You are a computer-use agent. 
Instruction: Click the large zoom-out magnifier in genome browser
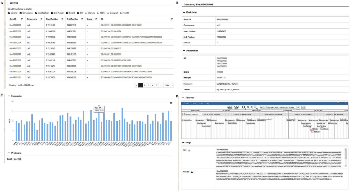pos(244,107)
